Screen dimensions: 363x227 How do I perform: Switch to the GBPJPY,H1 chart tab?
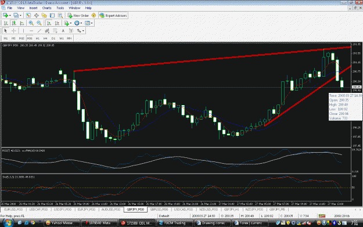(x=231, y=210)
